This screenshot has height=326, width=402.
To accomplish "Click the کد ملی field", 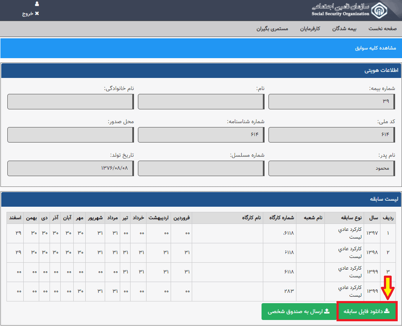I will (331, 134).
